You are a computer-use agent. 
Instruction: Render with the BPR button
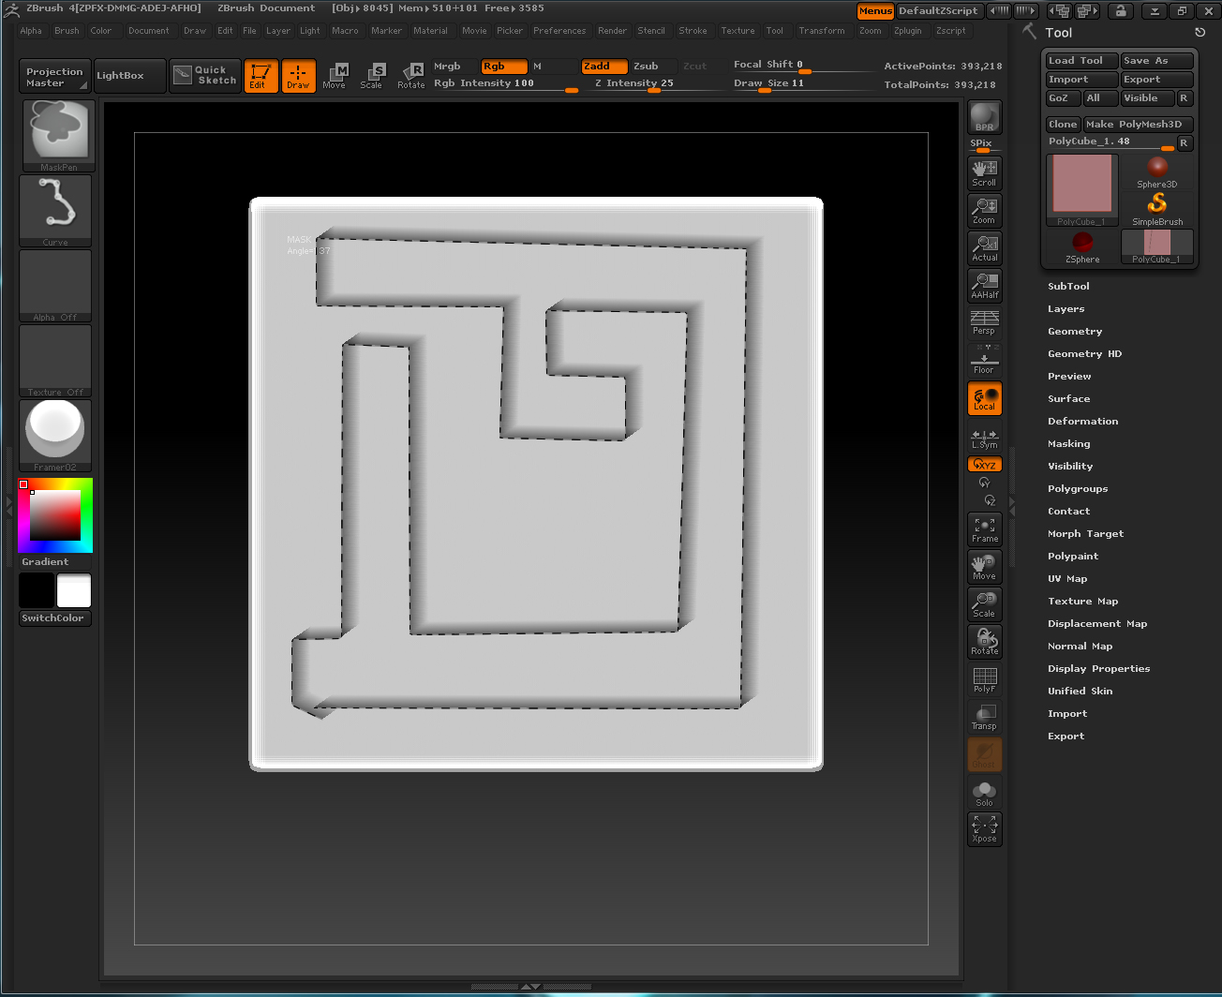[984, 117]
